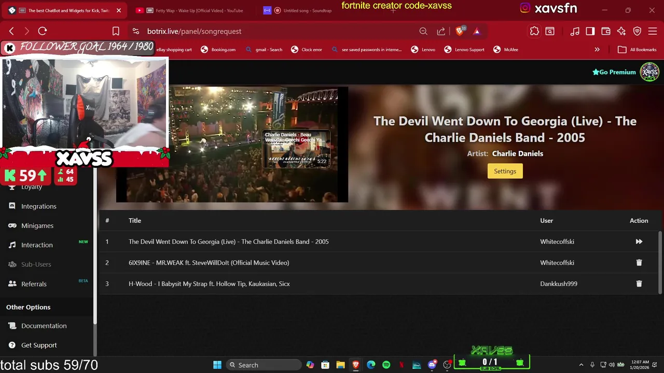This screenshot has width=664, height=373.
Task: Open Leo AI sparkle icon
Action: (x=621, y=31)
